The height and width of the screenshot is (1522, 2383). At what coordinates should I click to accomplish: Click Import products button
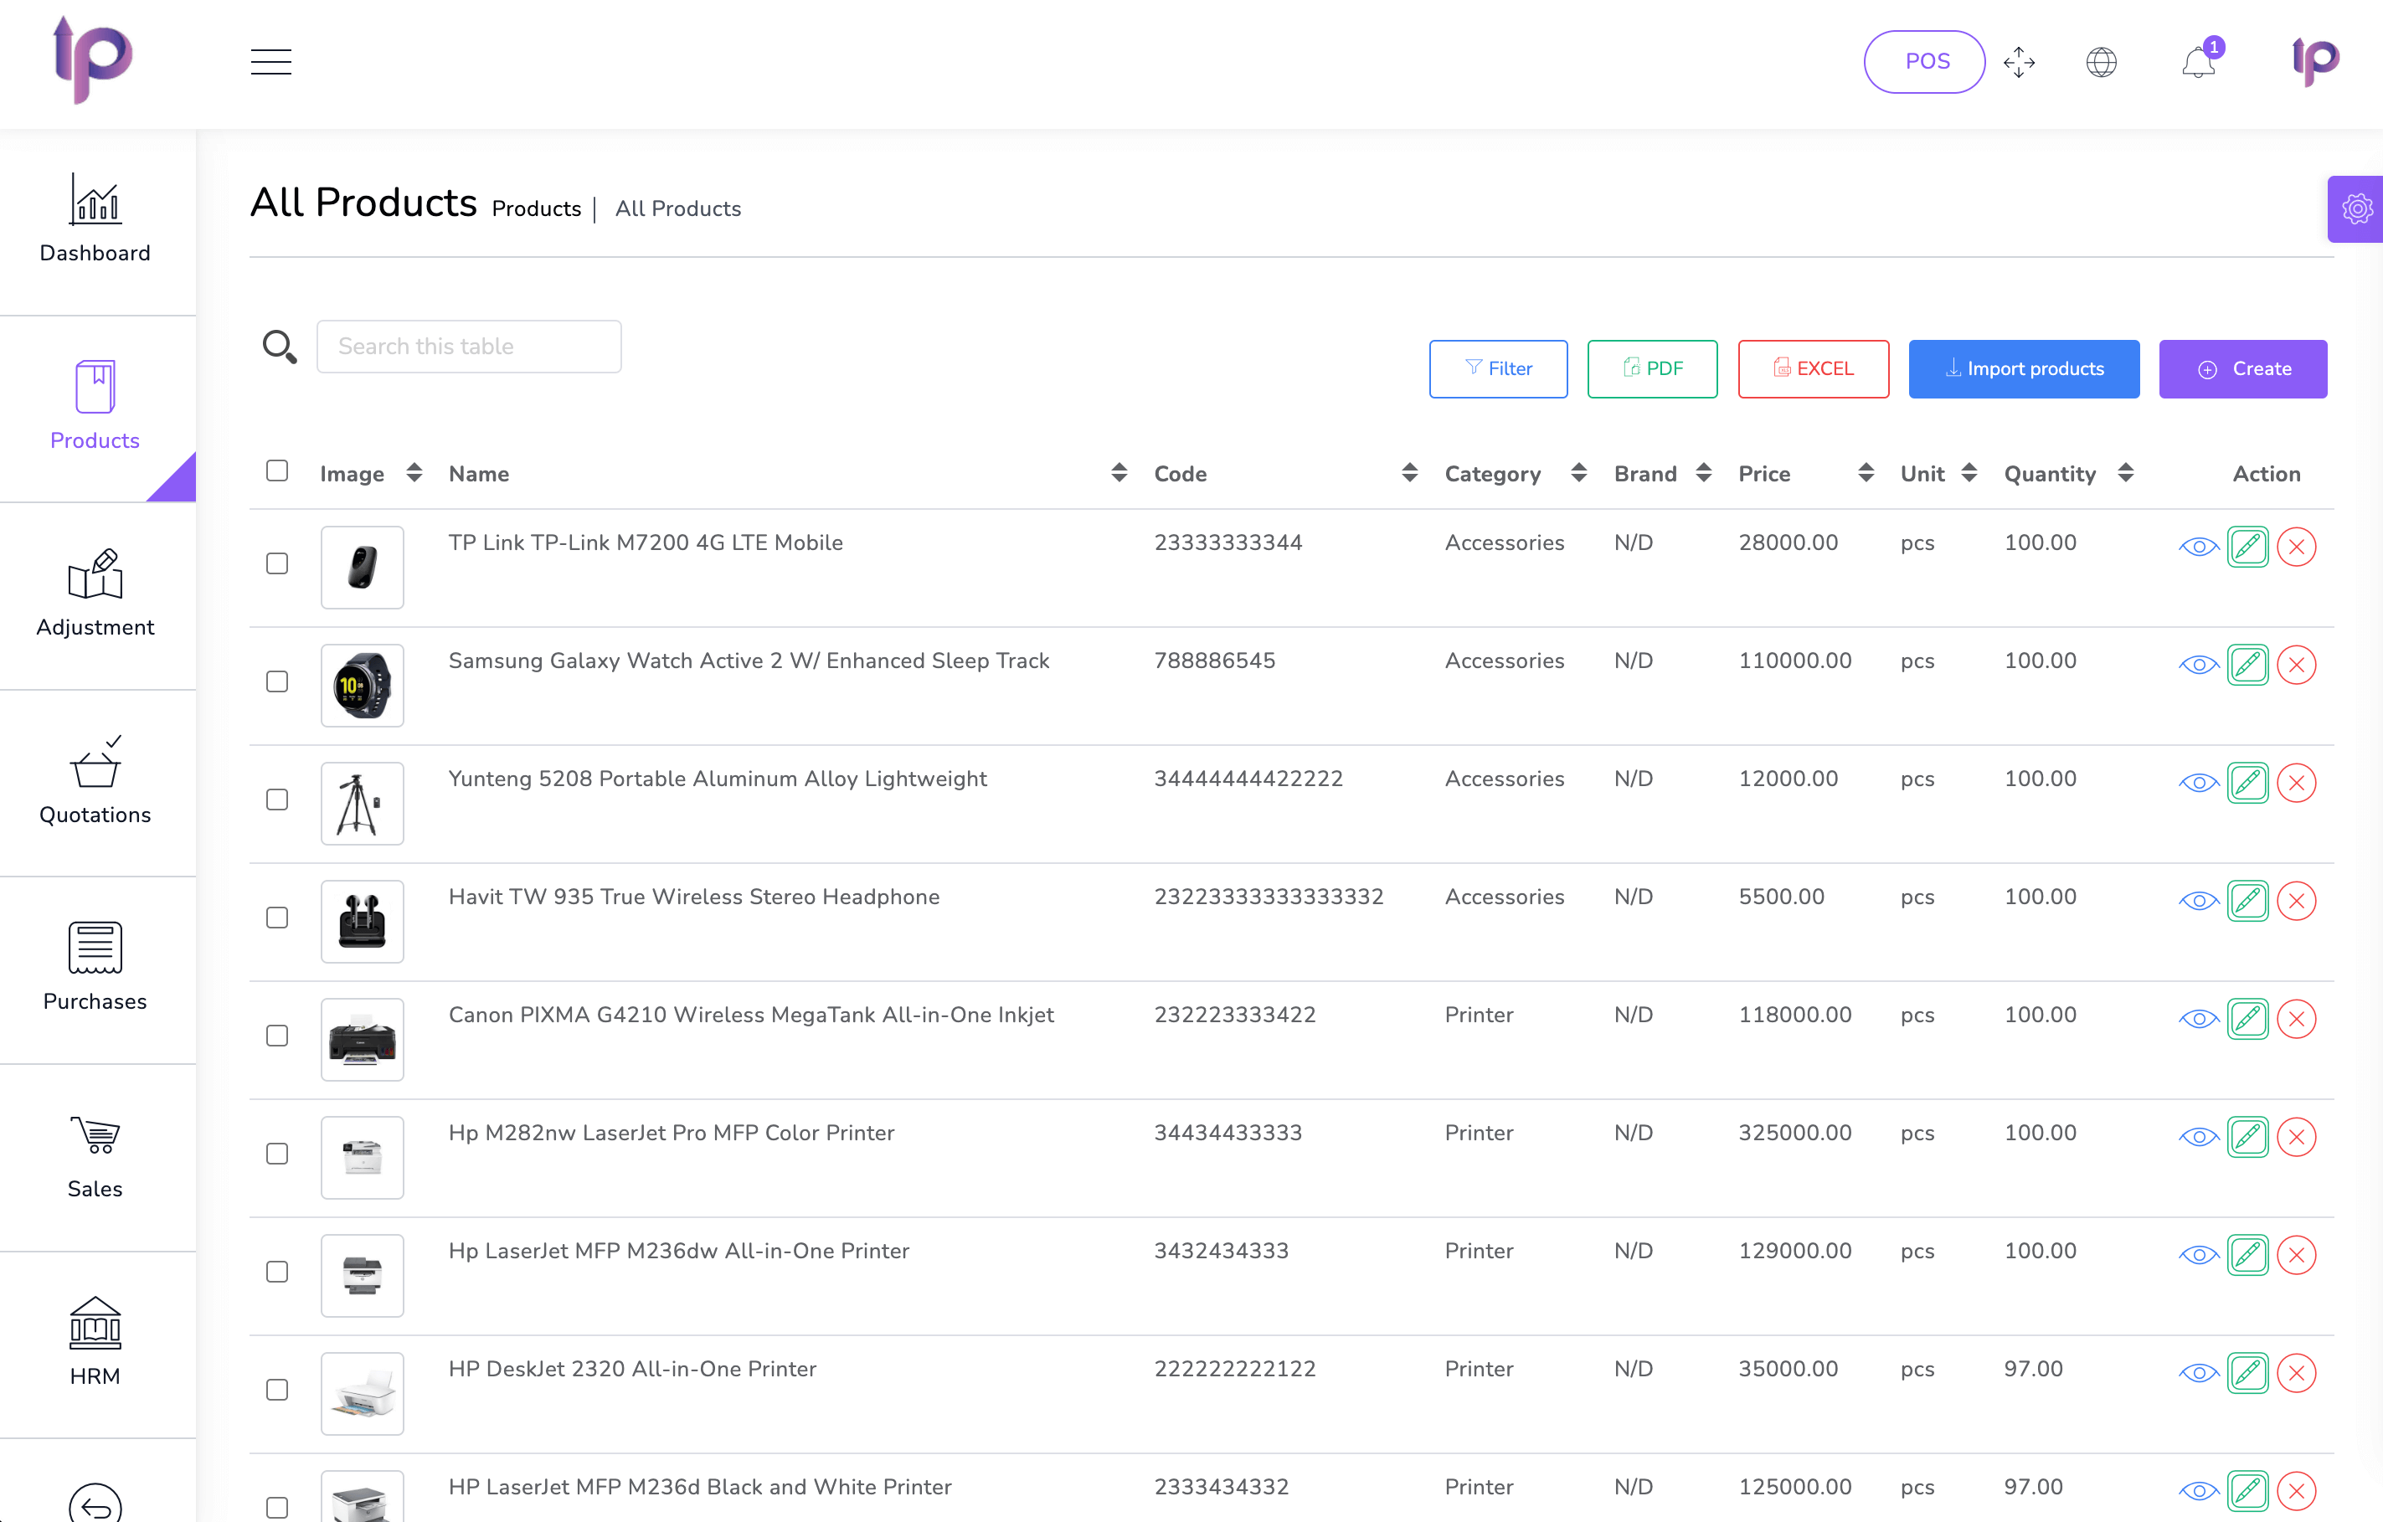(x=2024, y=368)
